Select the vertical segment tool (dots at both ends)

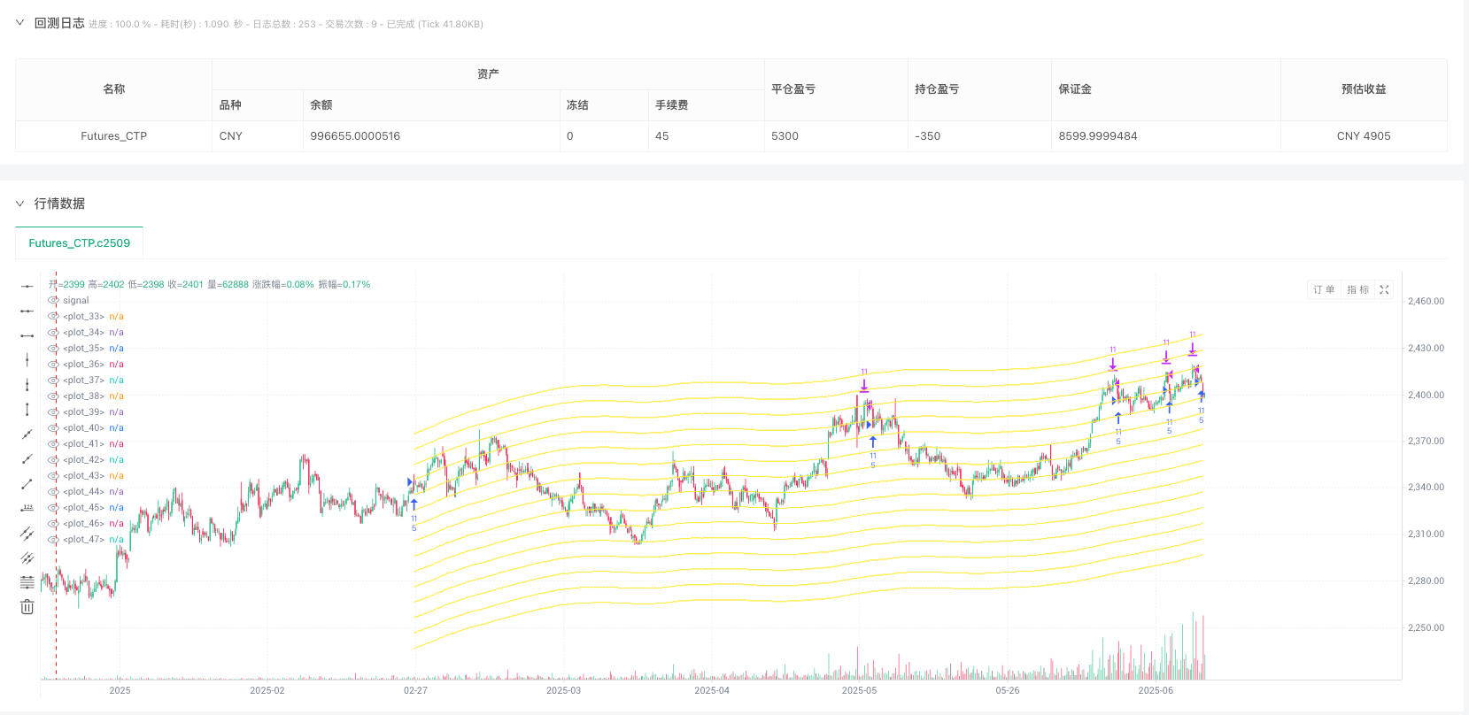(27, 409)
